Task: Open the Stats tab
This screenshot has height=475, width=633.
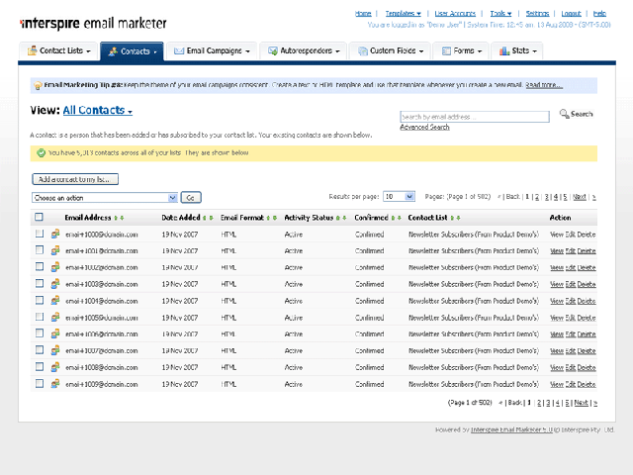Action: 517,50
